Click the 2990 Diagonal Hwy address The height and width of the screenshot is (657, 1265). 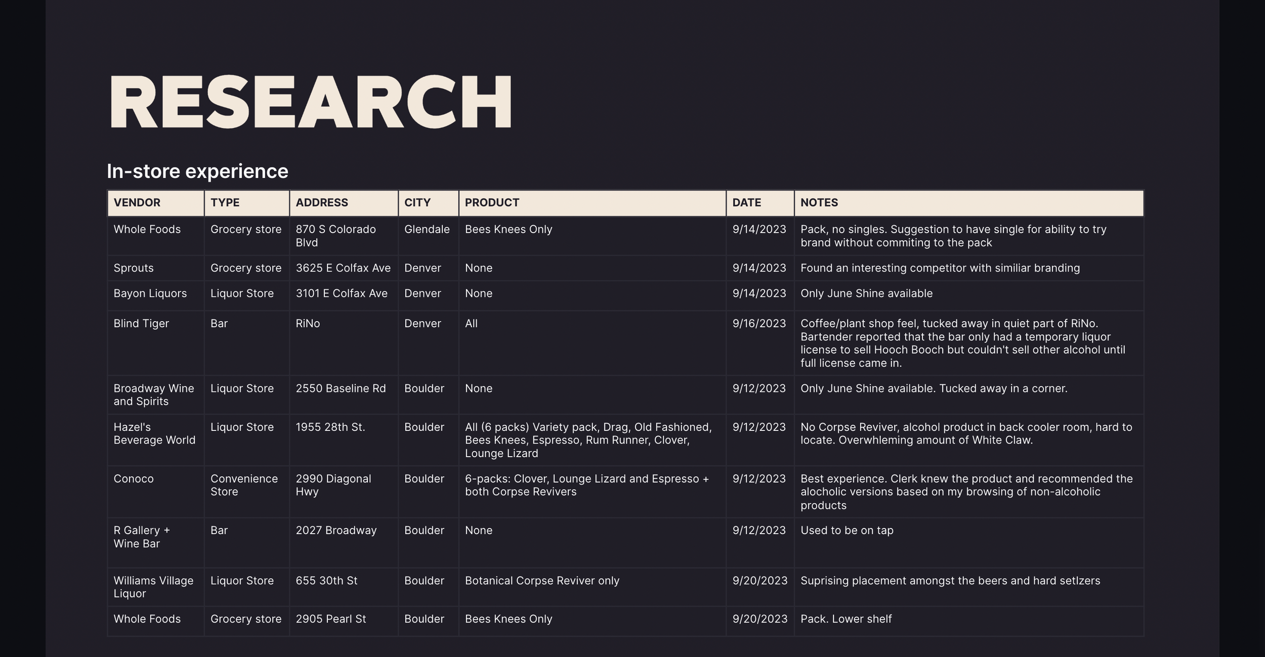coord(344,492)
